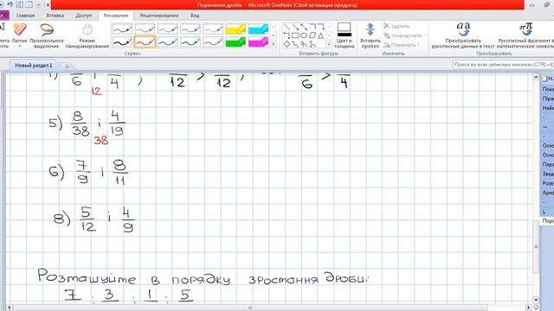Viewport: 554px width, 311px height.
Task: Expand the pens gallery more arrow
Action: point(274,44)
